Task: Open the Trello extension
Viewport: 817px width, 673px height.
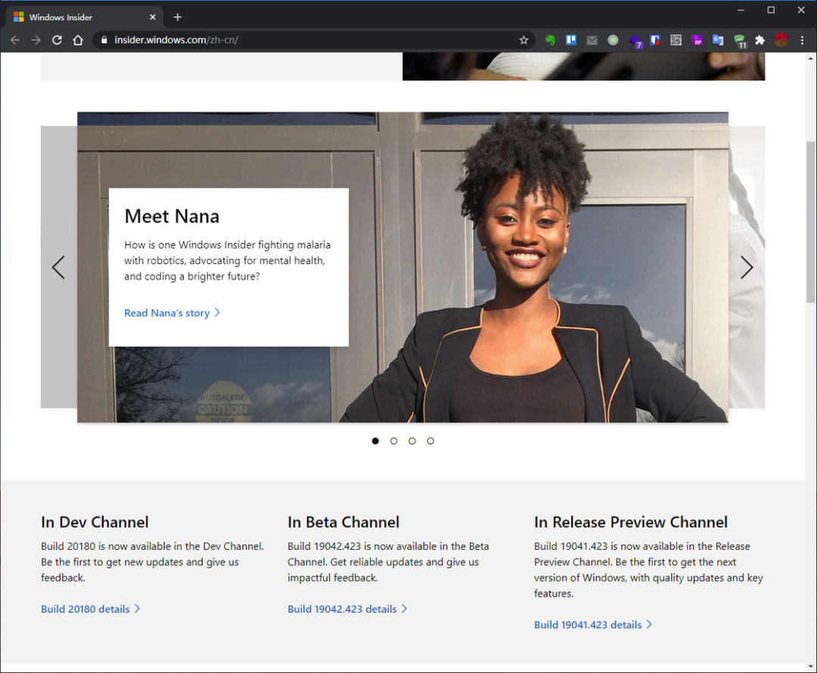Action: pos(571,40)
